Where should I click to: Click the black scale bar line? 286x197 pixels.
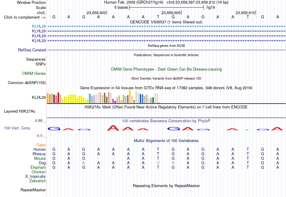point(166,8)
